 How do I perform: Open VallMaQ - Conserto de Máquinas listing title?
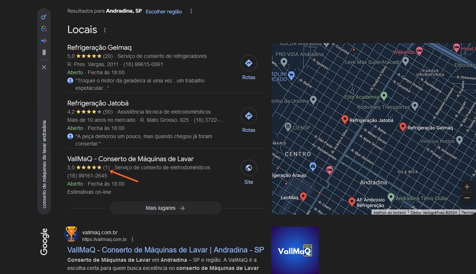[131, 159]
